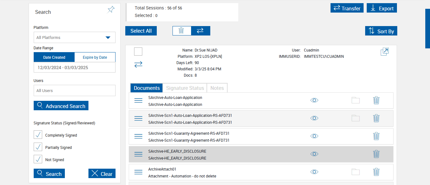Click drag handle for SArchive-Scn1-Auto-Loan-Application-RS-AFD731
The width and height of the screenshot is (430, 185).
tap(139, 118)
